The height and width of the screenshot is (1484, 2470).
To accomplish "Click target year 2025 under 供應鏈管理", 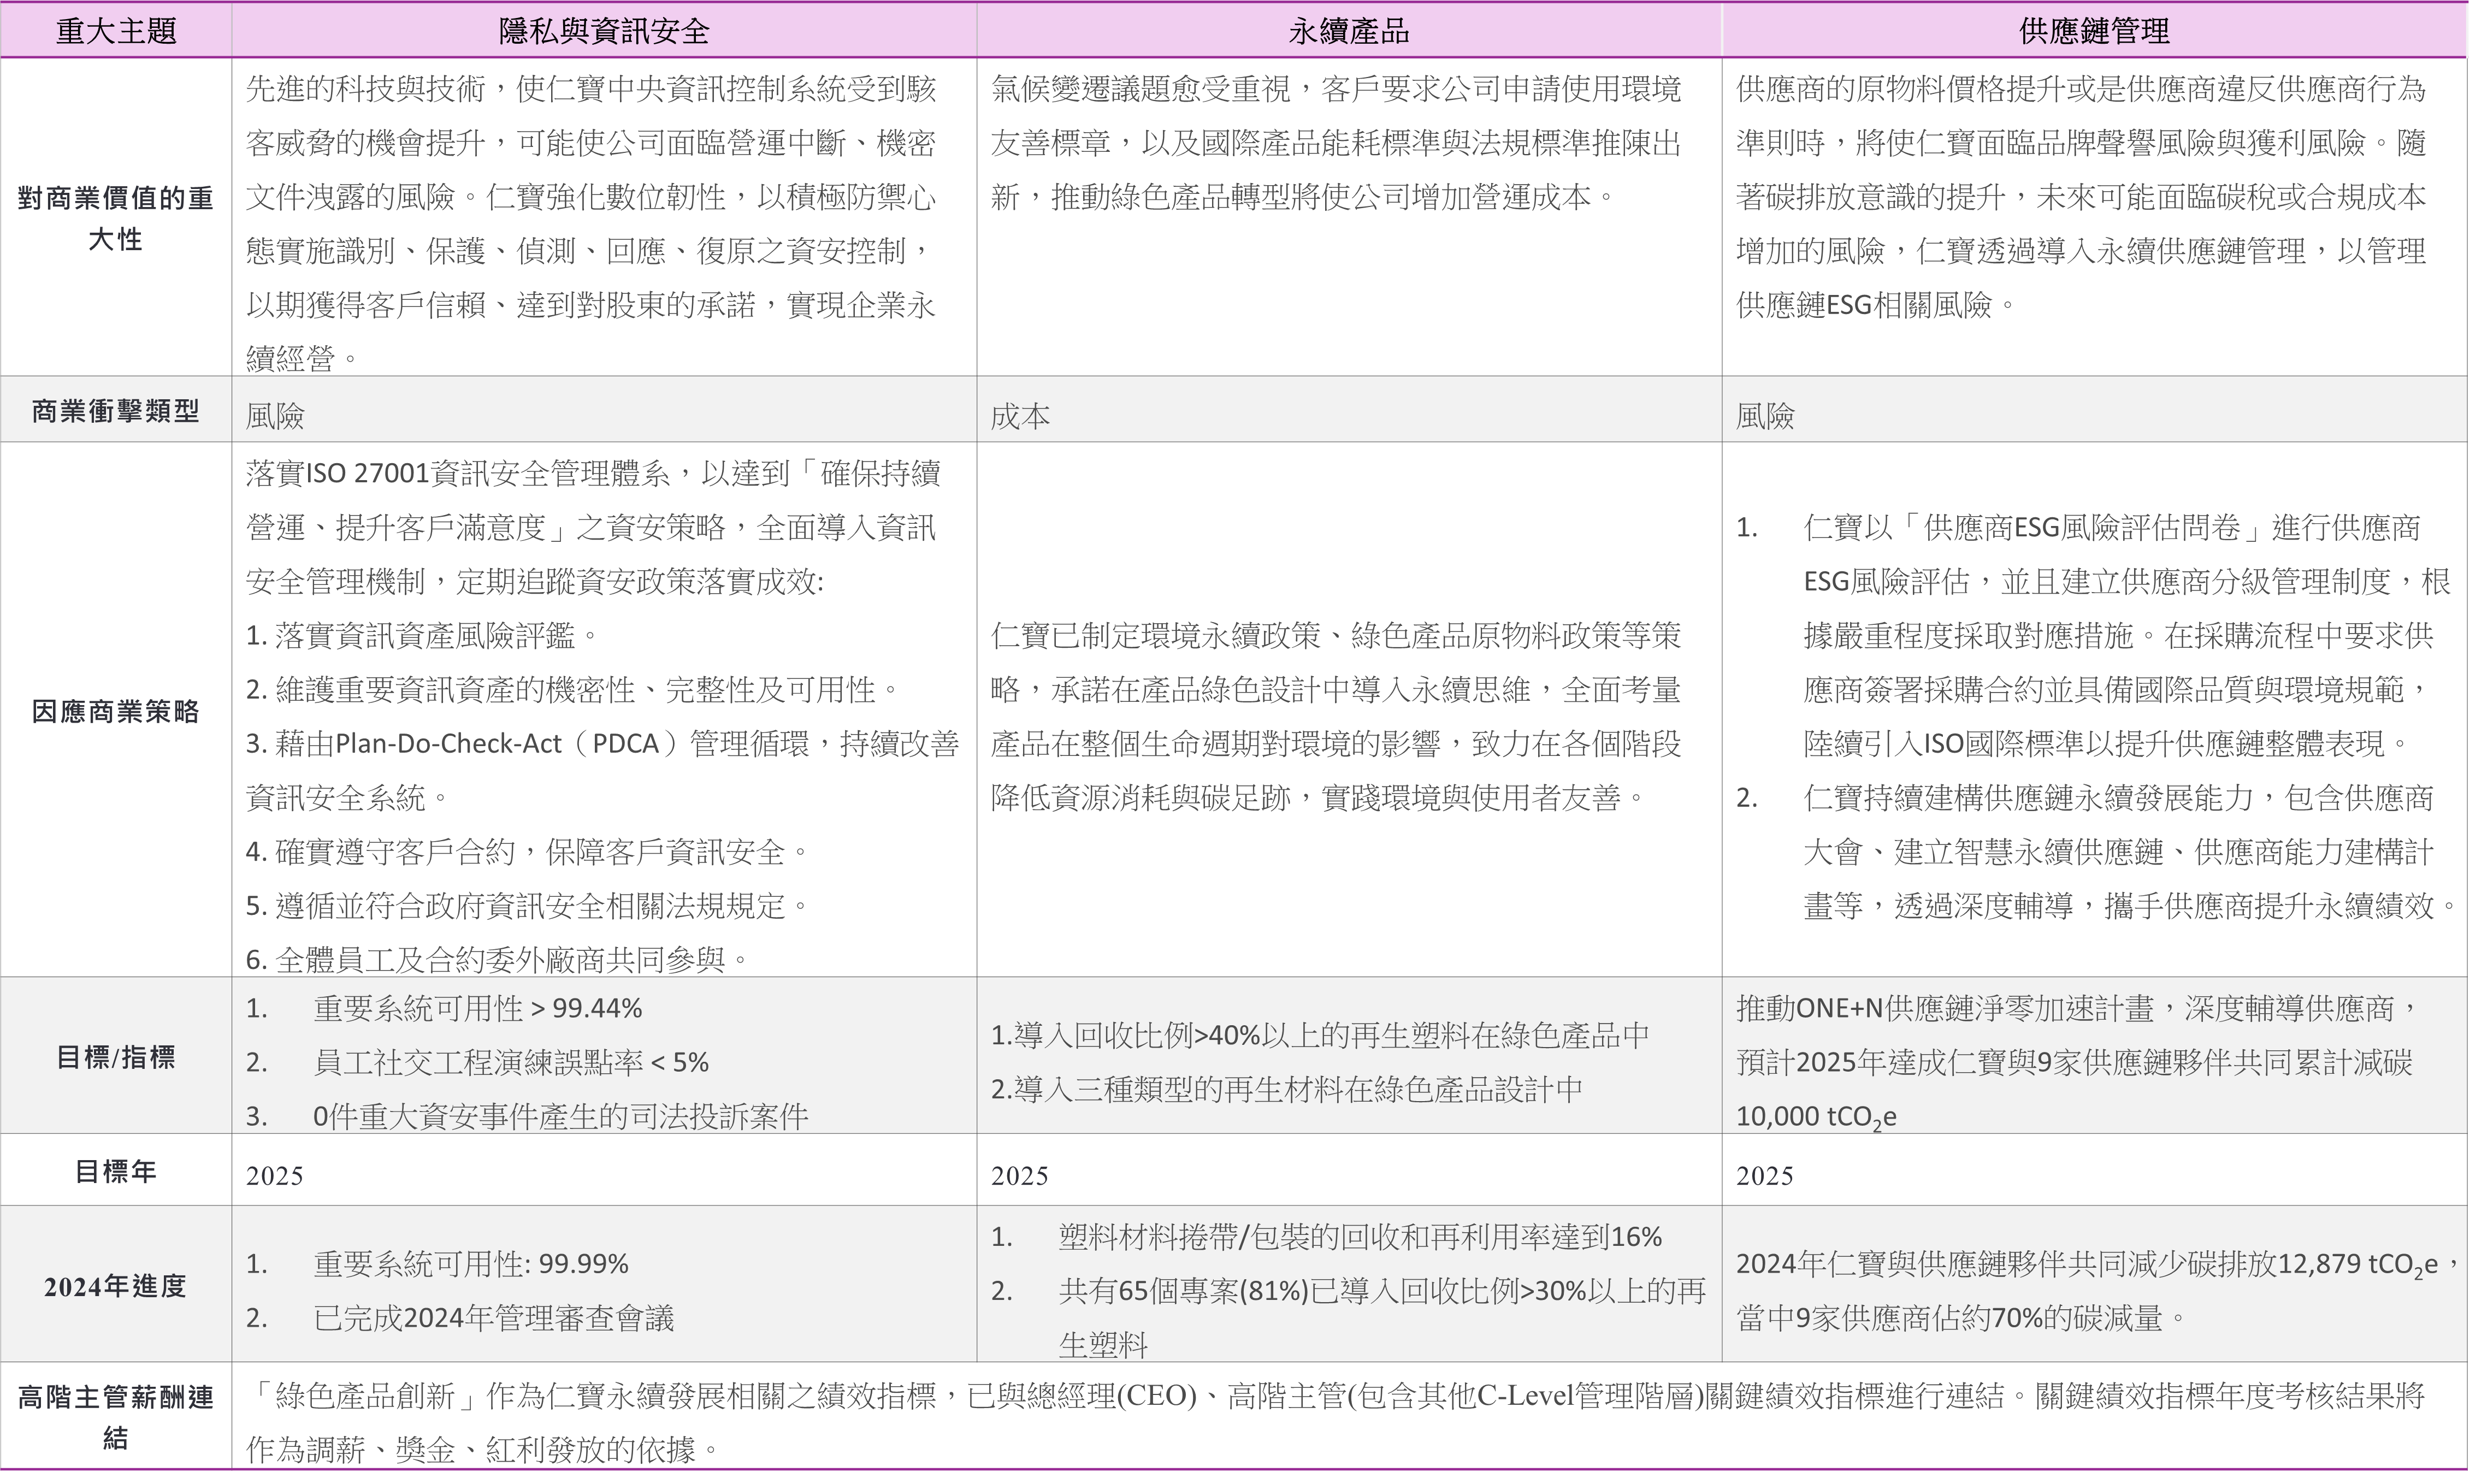I will [x=1765, y=1175].
